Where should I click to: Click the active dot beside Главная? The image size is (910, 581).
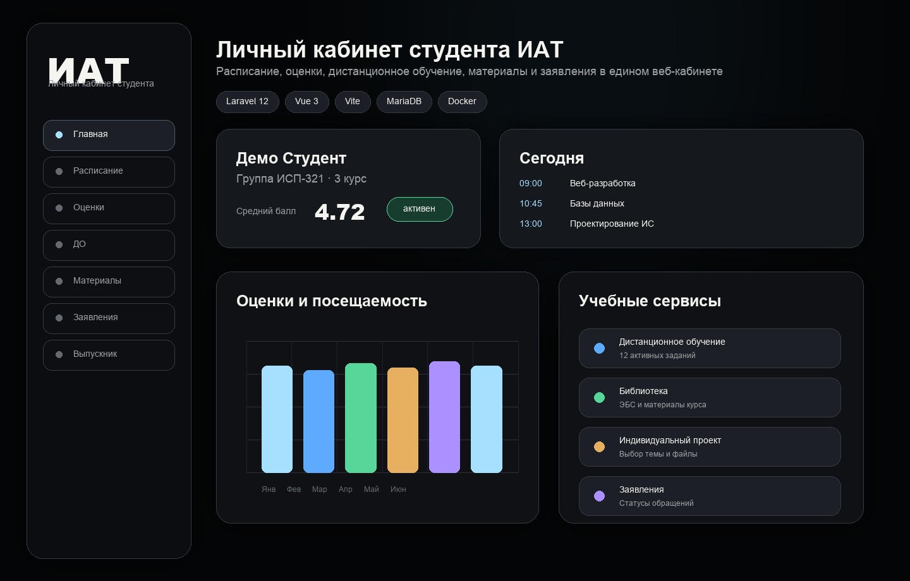pos(59,135)
